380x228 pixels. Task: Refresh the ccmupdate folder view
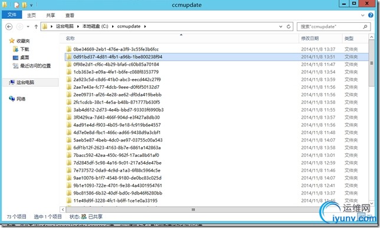[289, 26]
